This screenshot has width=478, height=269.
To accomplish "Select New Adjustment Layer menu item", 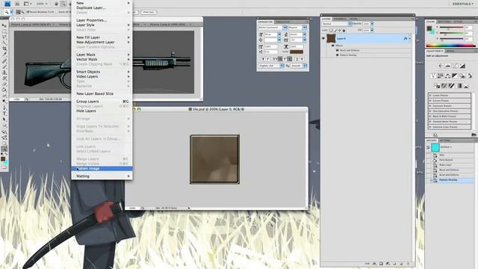I will (x=102, y=42).
